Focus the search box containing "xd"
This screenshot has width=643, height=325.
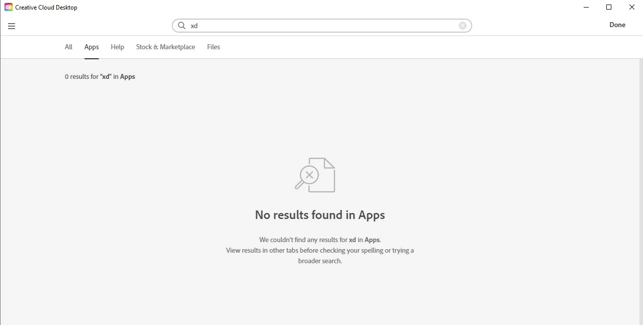pos(321,26)
